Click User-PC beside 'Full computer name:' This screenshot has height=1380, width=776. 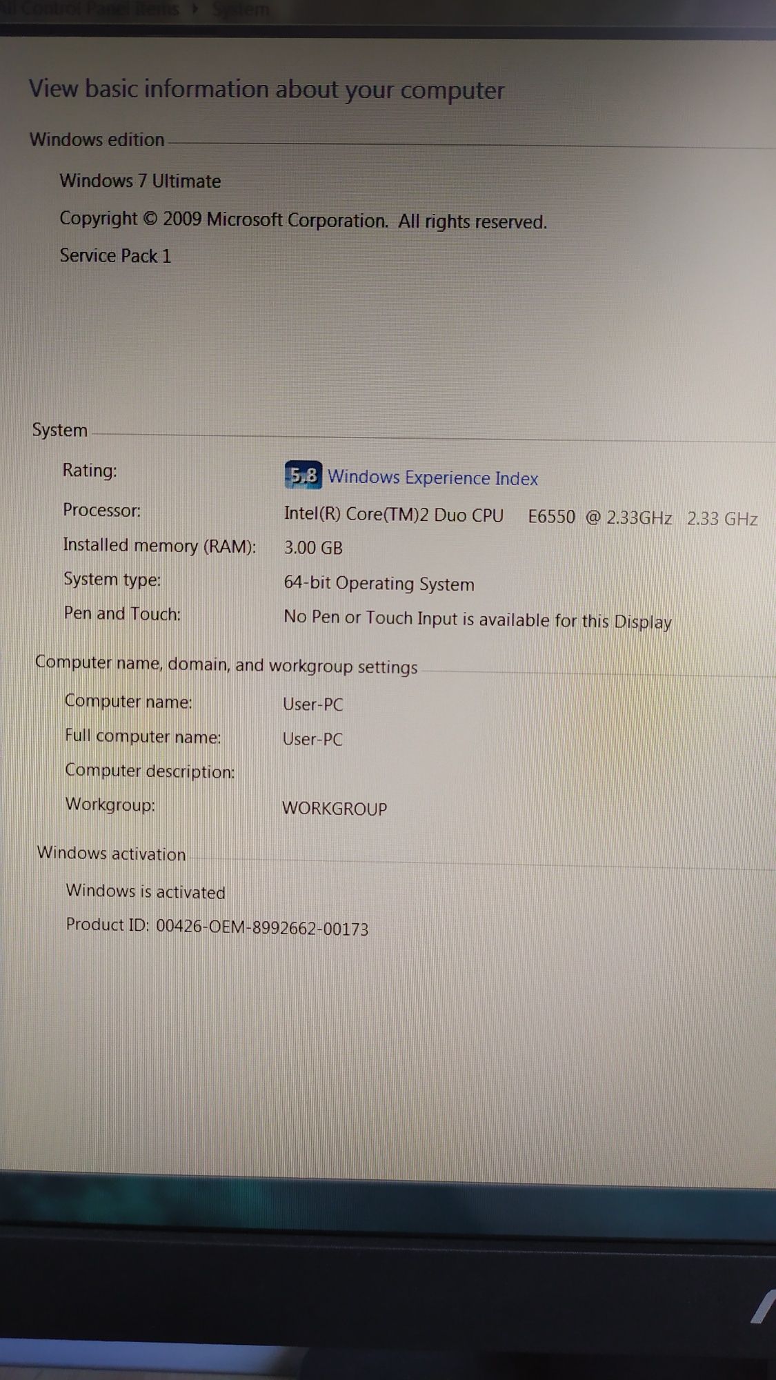pyautogui.click(x=312, y=739)
